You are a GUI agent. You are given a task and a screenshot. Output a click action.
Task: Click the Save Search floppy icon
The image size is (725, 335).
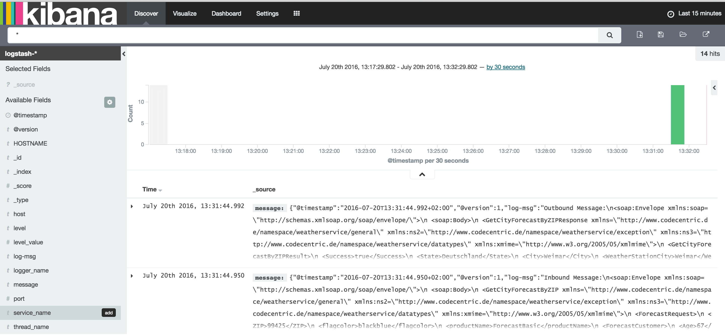point(661,35)
